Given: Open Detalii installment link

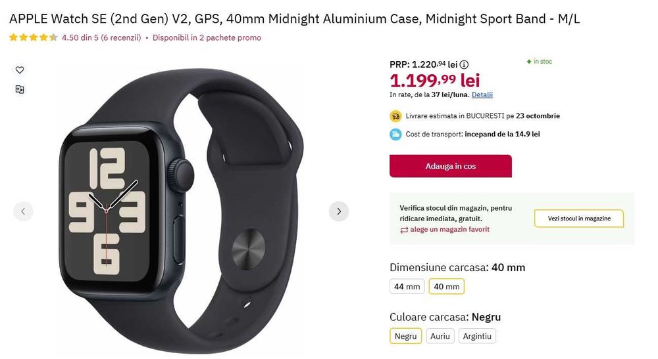Looking at the screenshot, I should click(x=482, y=95).
